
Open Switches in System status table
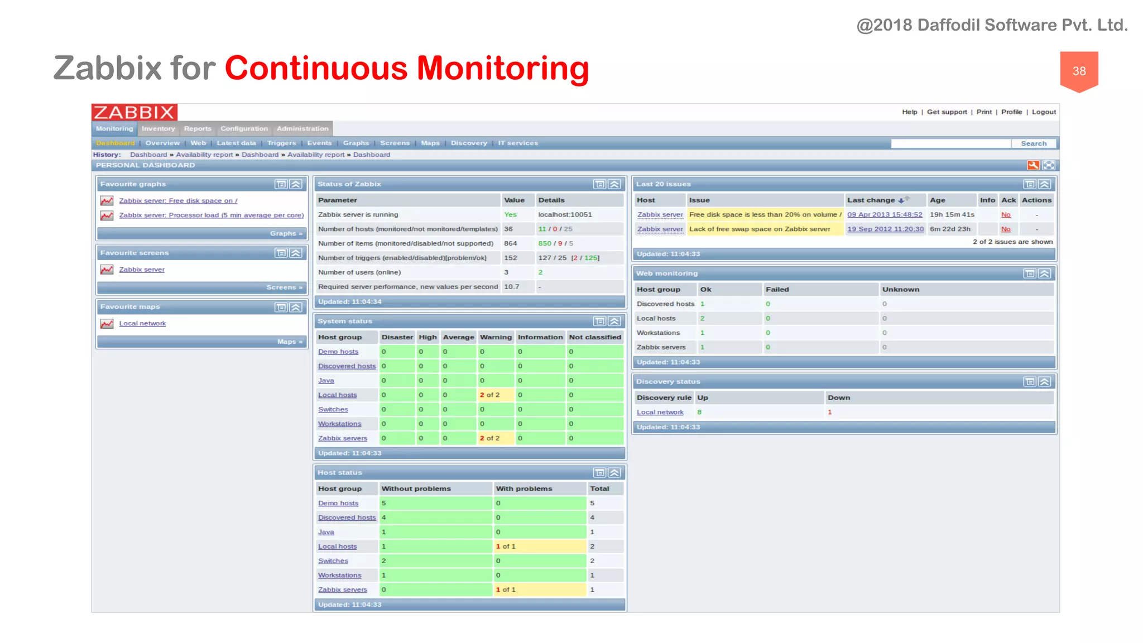(333, 410)
